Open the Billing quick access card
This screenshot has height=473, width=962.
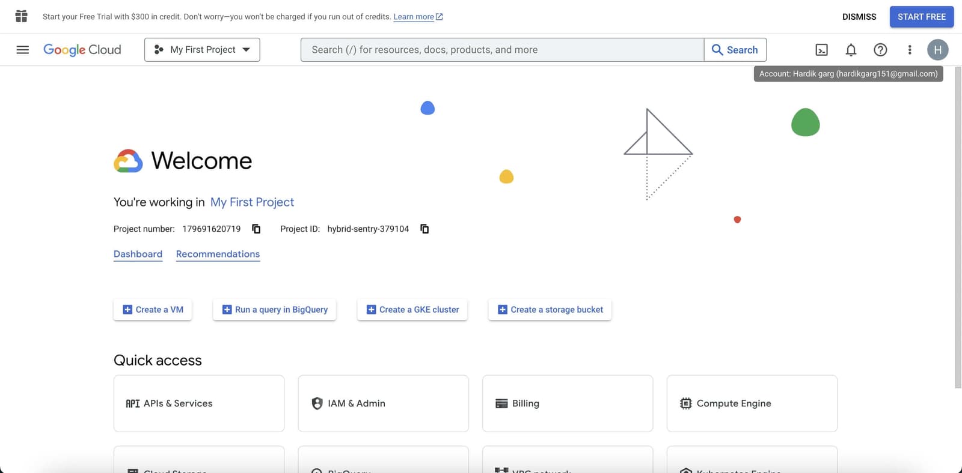coord(568,403)
